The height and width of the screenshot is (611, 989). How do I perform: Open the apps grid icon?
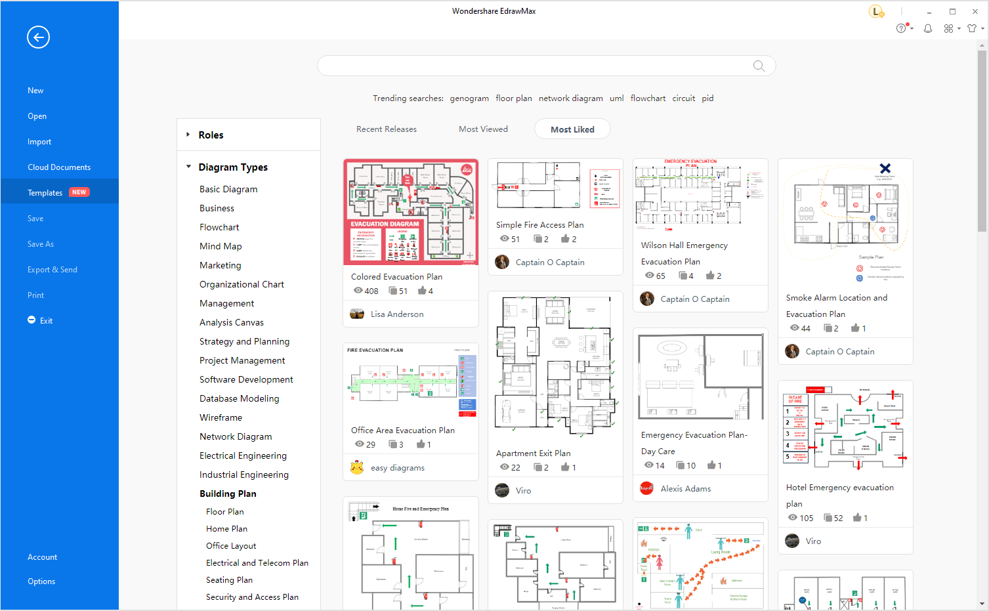948,28
